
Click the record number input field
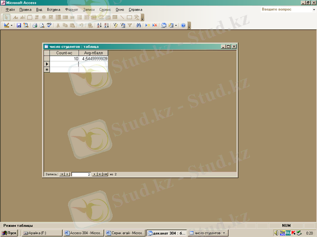pyautogui.click(x=81, y=174)
